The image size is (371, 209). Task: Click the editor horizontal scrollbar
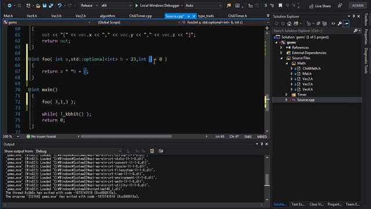click(126, 136)
